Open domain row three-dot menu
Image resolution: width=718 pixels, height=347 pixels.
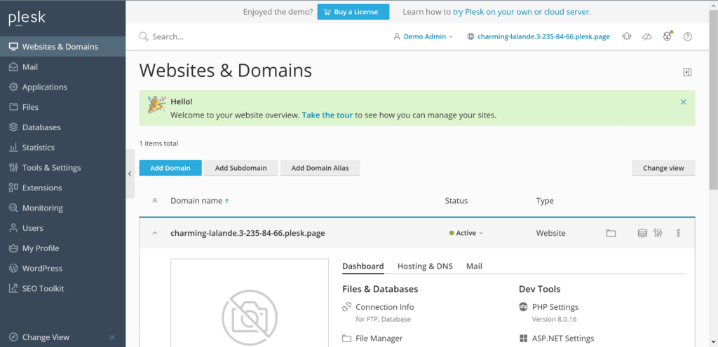pos(678,233)
